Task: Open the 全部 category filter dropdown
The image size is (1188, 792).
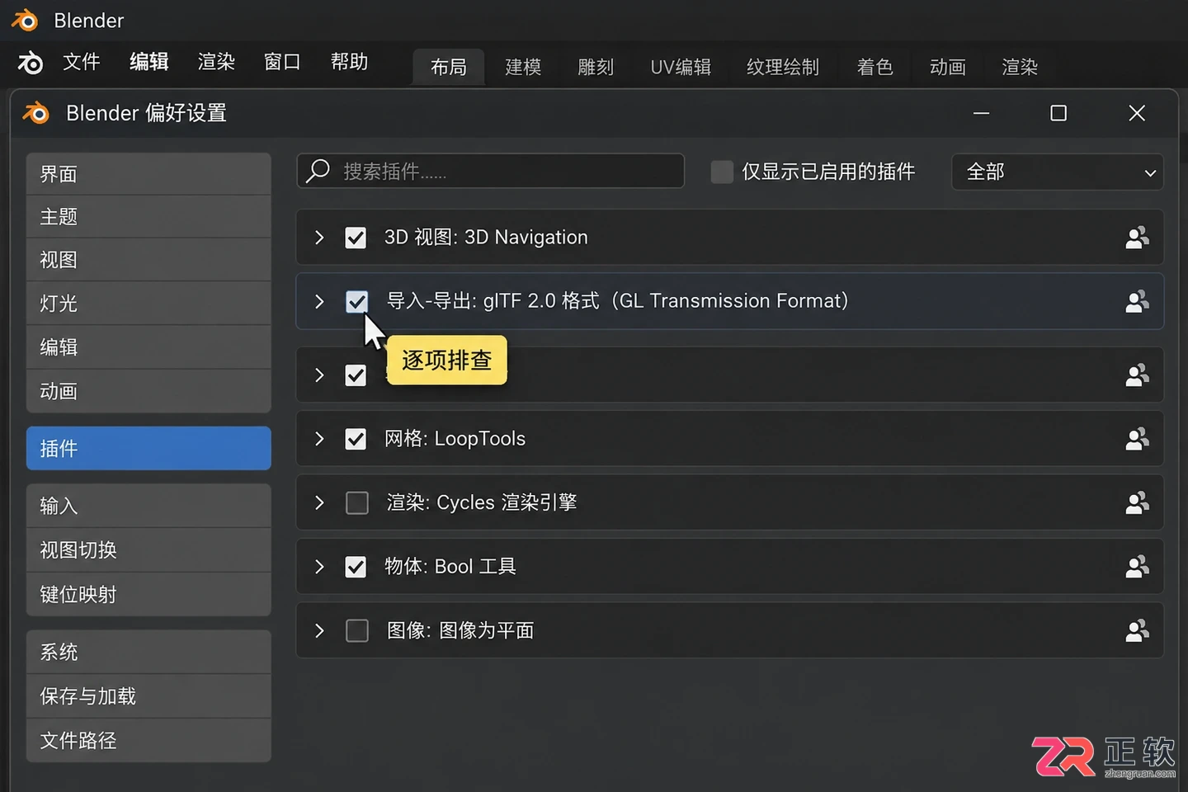Action: coord(1058,172)
